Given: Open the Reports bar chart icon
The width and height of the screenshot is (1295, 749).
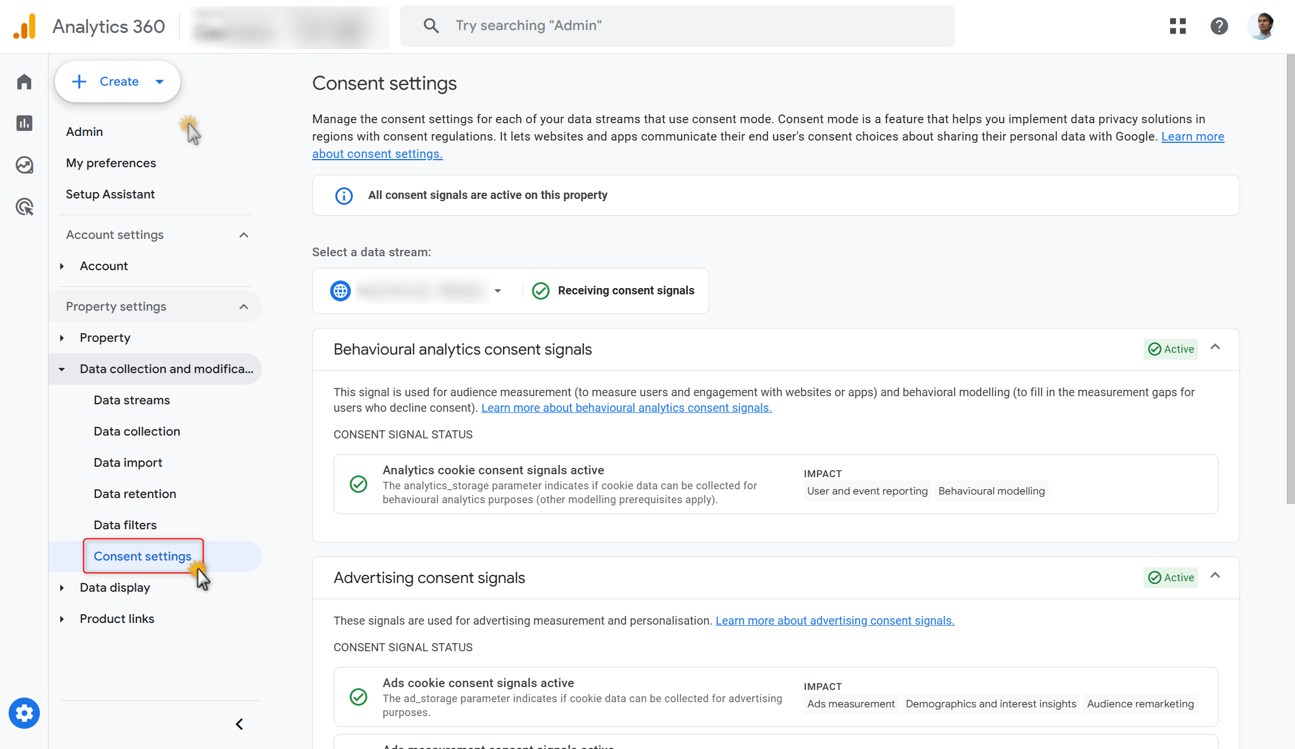Looking at the screenshot, I should [24, 123].
